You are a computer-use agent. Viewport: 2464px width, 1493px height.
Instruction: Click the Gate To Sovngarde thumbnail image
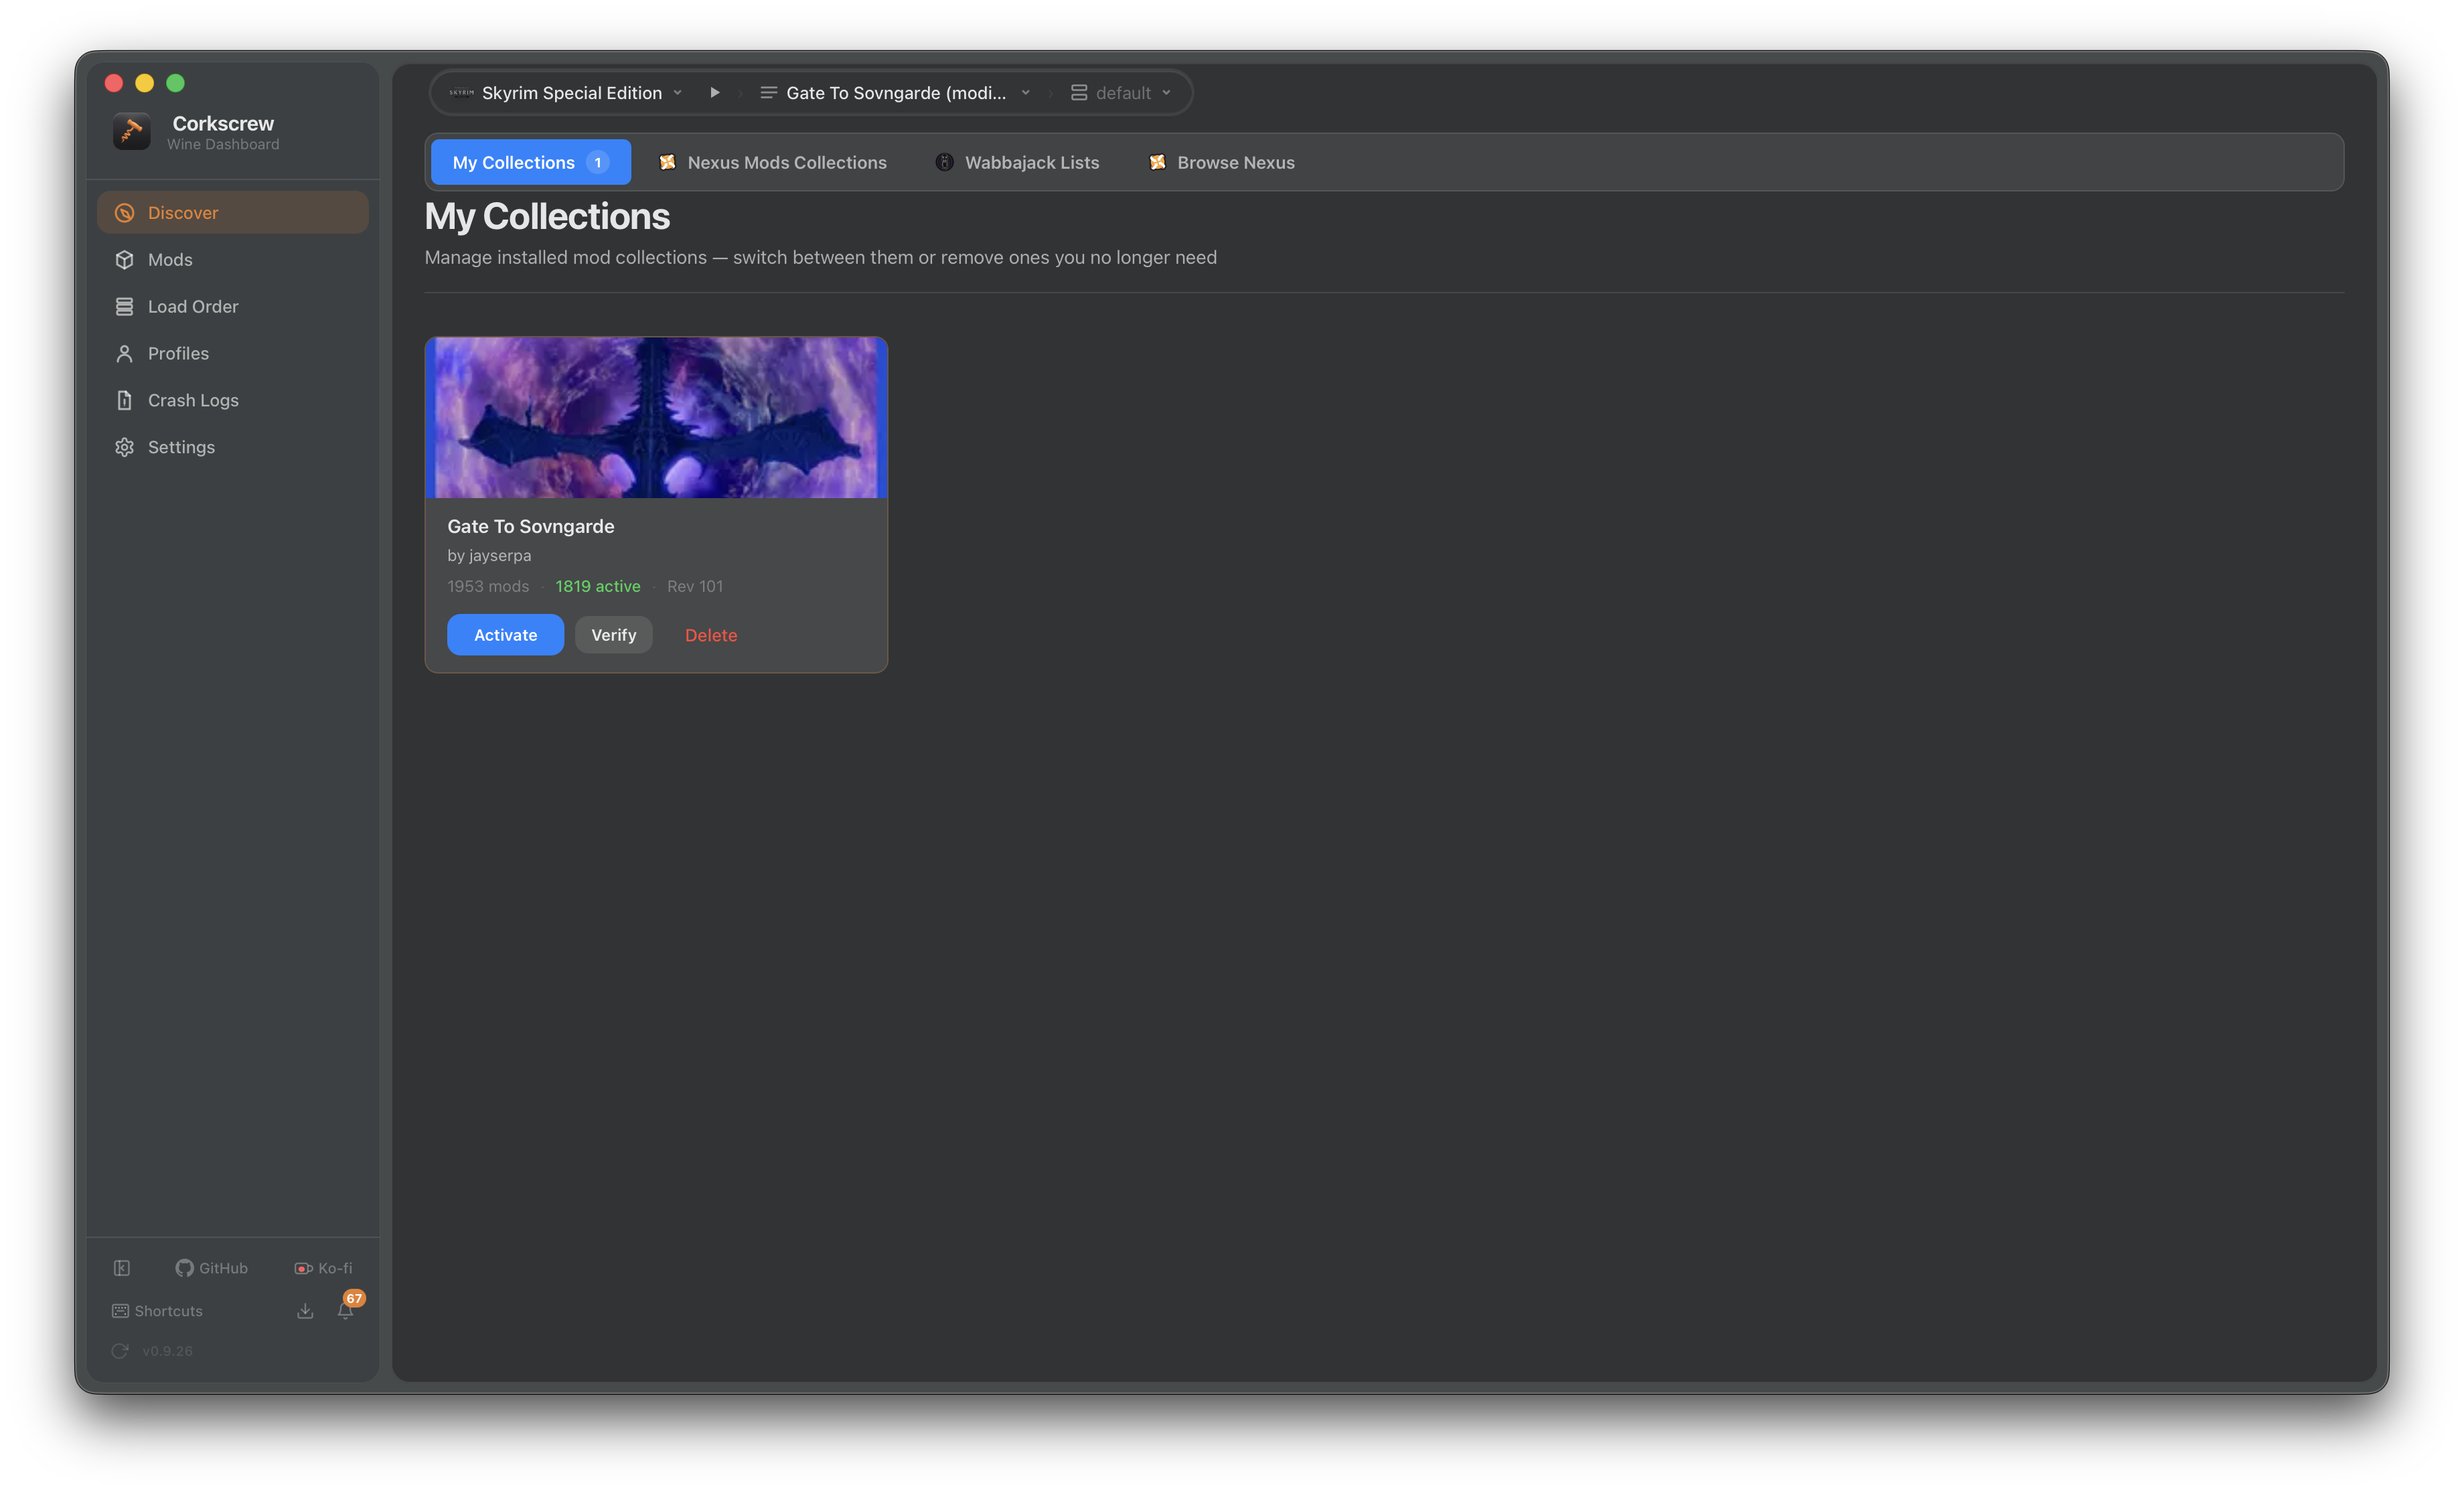tap(656, 418)
